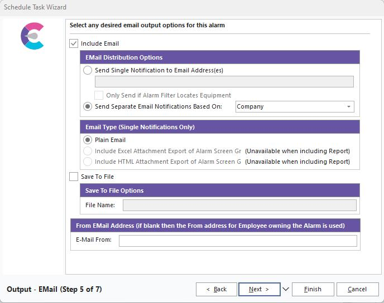Toggle Only Send if Alarm Filter Locates Equipment
The image size is (384, 303).
(x=99, y=95)
